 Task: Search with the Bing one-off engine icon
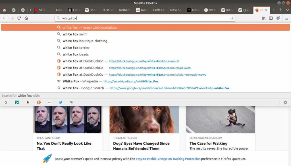pyautogui.click(x=17, y=102)
